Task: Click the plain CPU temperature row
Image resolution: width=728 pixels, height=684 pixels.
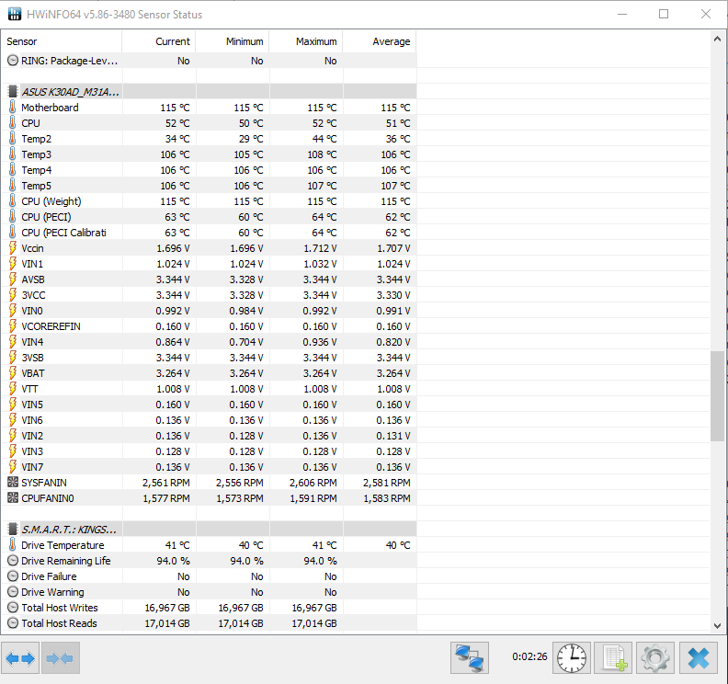Action: point(209,123)
